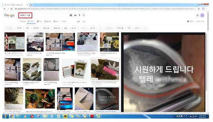Start voice search with the microphone icon
This screenshot has height=122, width=213.
coord(79,15)
